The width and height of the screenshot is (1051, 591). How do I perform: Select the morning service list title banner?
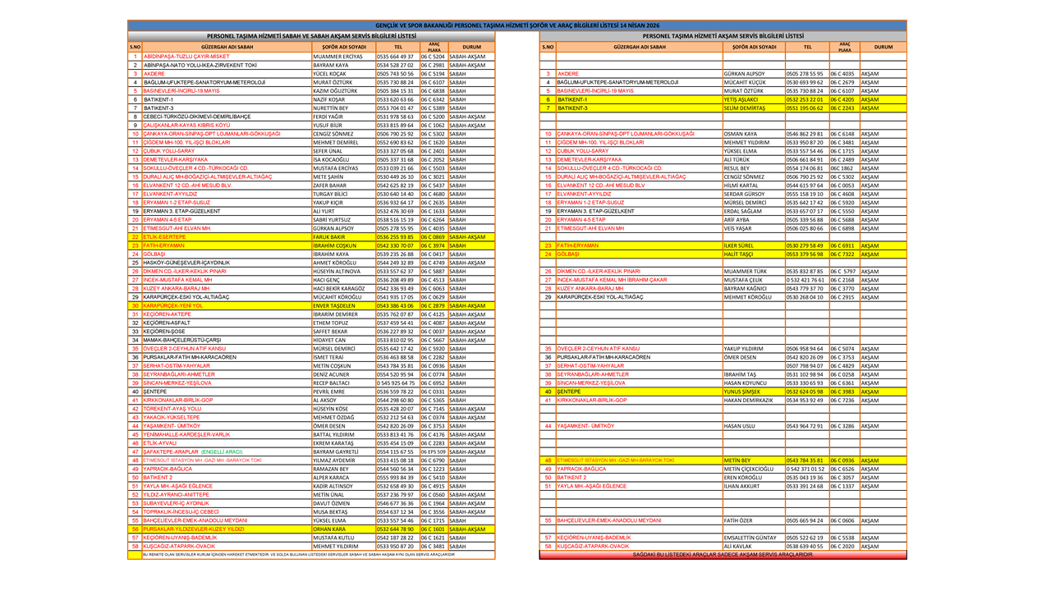(x=311, y=36)
